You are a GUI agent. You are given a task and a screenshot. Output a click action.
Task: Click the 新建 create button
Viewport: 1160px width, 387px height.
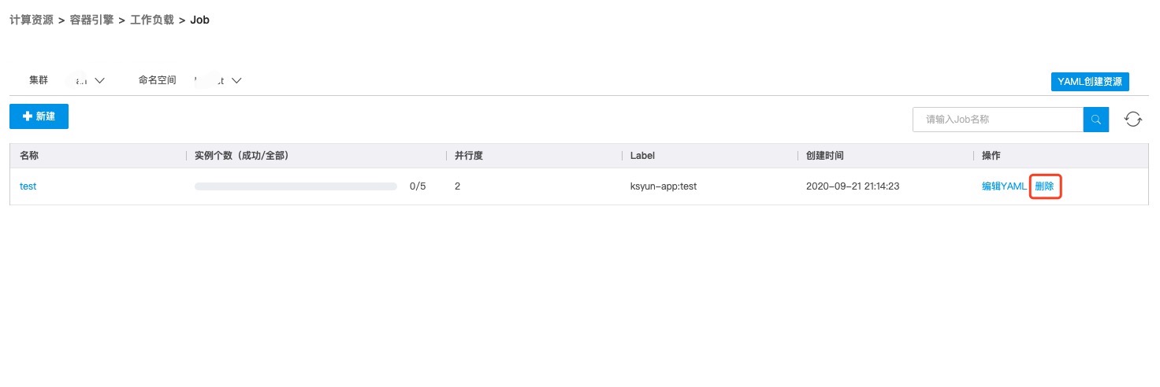tap(39, 116)
